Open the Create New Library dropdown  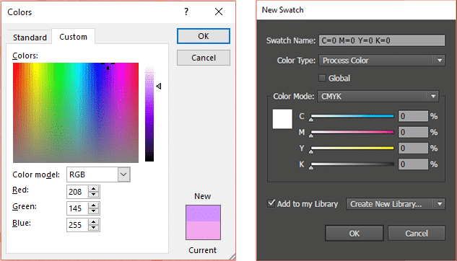pyautogui.click(x=396, y=204)
